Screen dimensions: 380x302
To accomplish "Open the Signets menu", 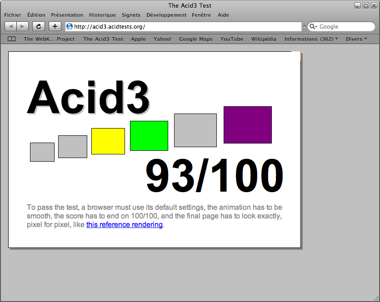I will [x=131, y=15].
